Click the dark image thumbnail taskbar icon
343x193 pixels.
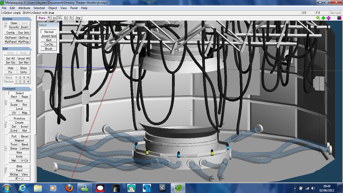click(x=116, y=188)
